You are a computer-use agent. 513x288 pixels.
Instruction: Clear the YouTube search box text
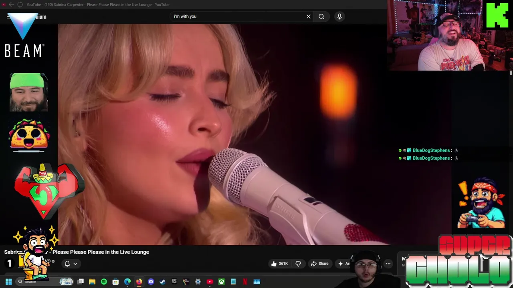pyautogui.click(x=309, y=16)
